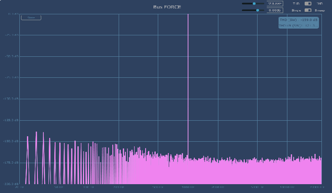Click the frequency slider handle

pos(254,3)
